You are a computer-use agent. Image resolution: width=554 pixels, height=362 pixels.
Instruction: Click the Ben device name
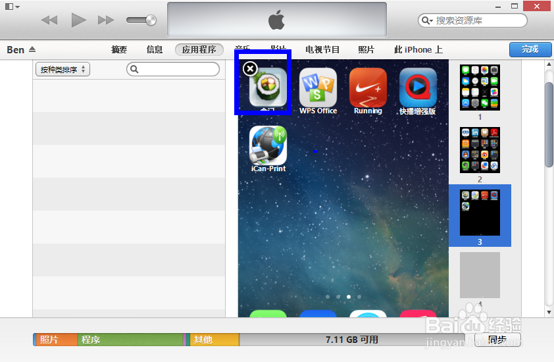(x=16, y=49)
